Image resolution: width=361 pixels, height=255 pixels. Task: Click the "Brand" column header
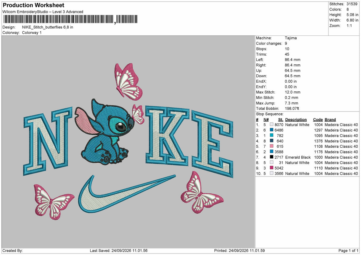[330, 119]
